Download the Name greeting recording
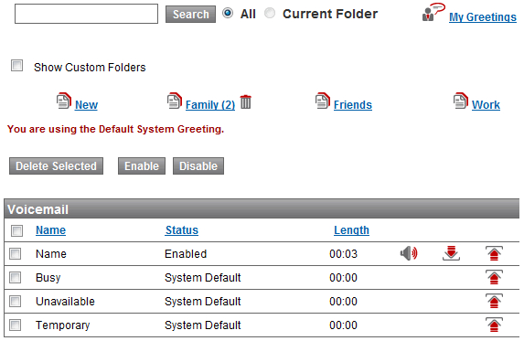This screenshot has width=524, height=341. coord(451,253)
